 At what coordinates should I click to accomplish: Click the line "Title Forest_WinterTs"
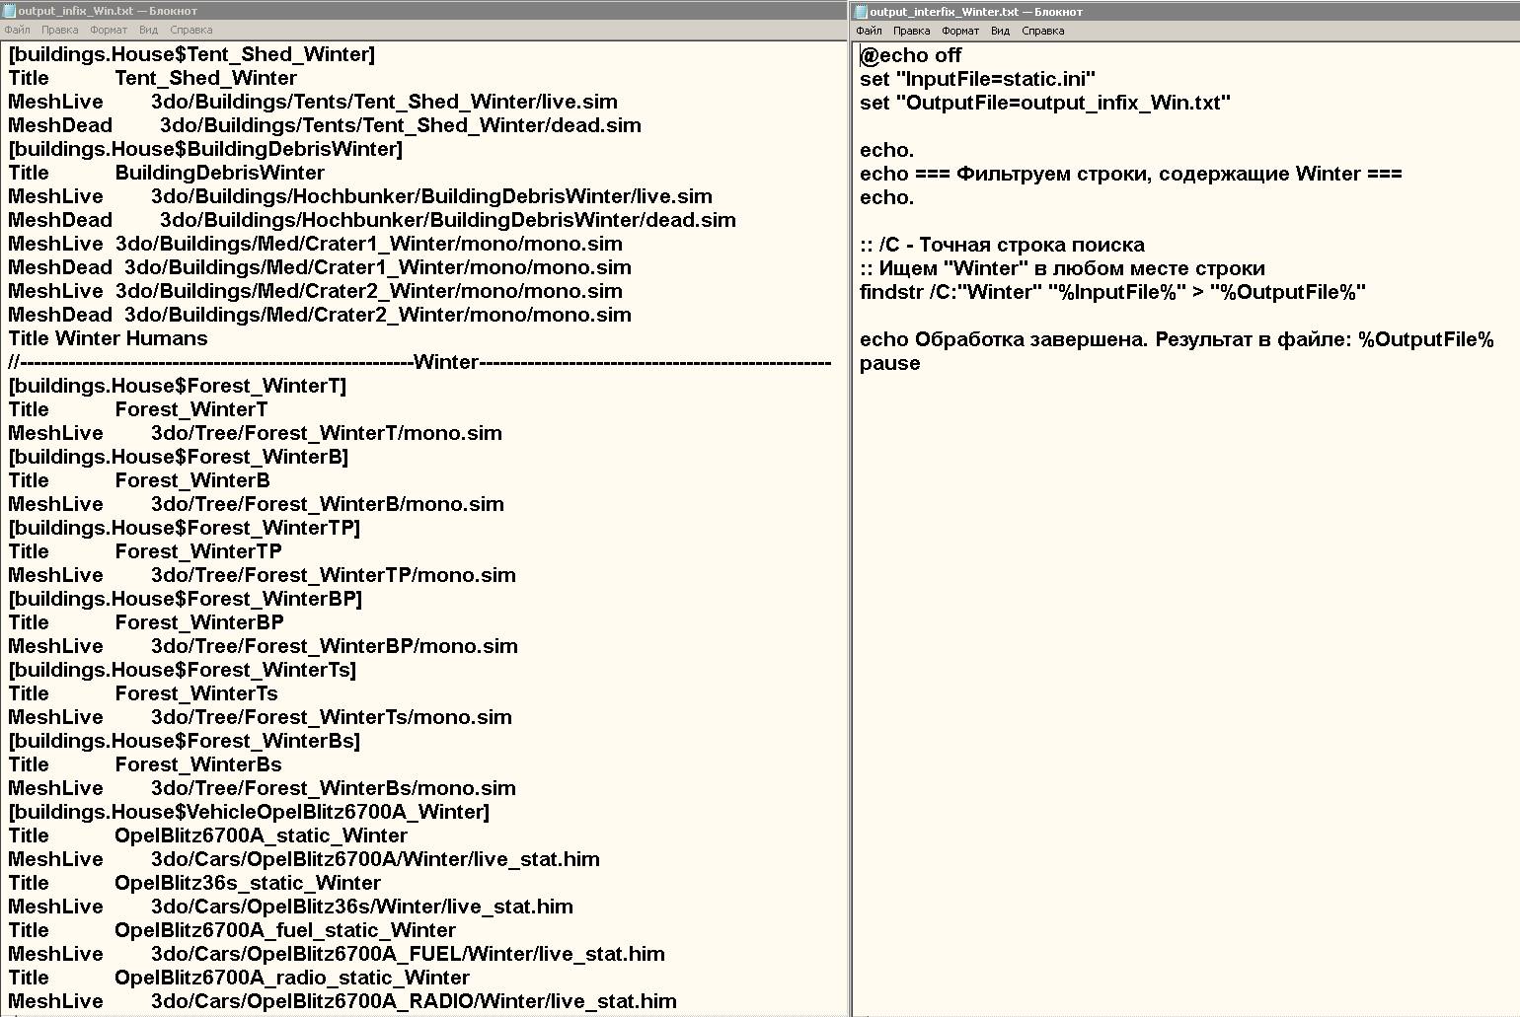(143, 693)
